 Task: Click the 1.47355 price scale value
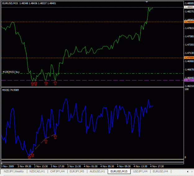(x=189, y=45)
